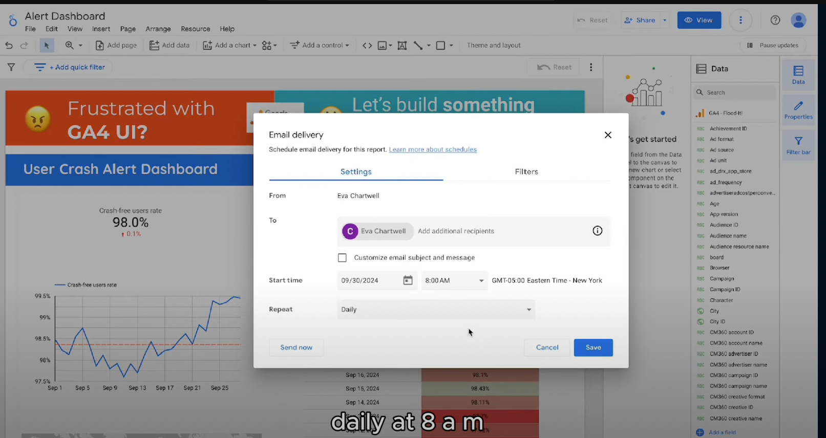This screenshot has width=826, height=438.
Task: Click the filter funnel icon
Action: [x=11, y=67]
